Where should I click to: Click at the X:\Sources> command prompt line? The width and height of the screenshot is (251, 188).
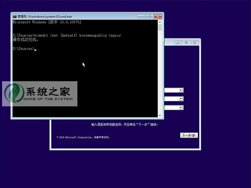tap(23, 49)
